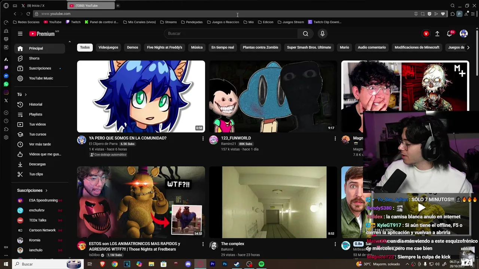Open the YouTube notifications bell
The image size is (479, 269).
(x=450, y=34)
